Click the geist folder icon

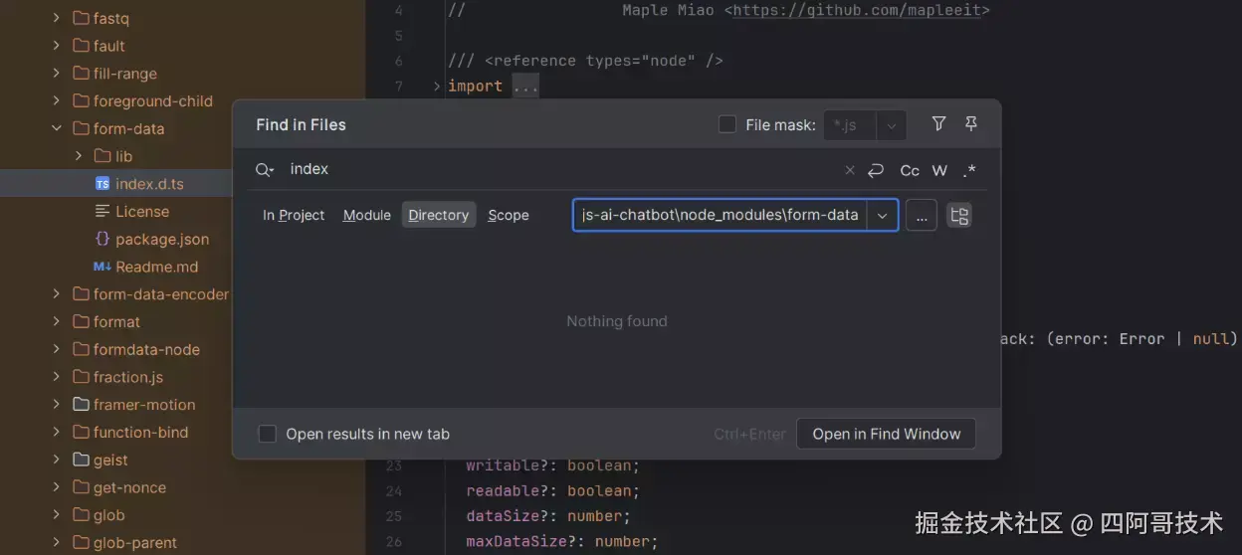click(82, 460)
